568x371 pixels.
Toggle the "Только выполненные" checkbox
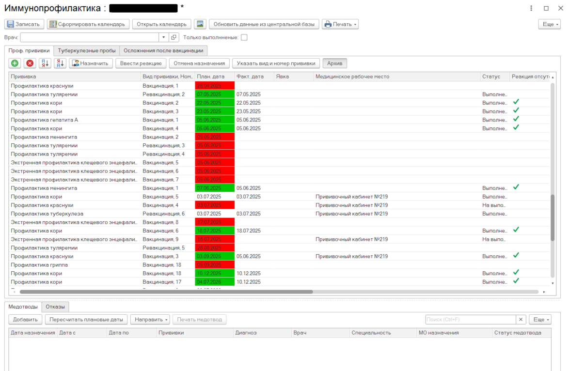click(244, 37)
